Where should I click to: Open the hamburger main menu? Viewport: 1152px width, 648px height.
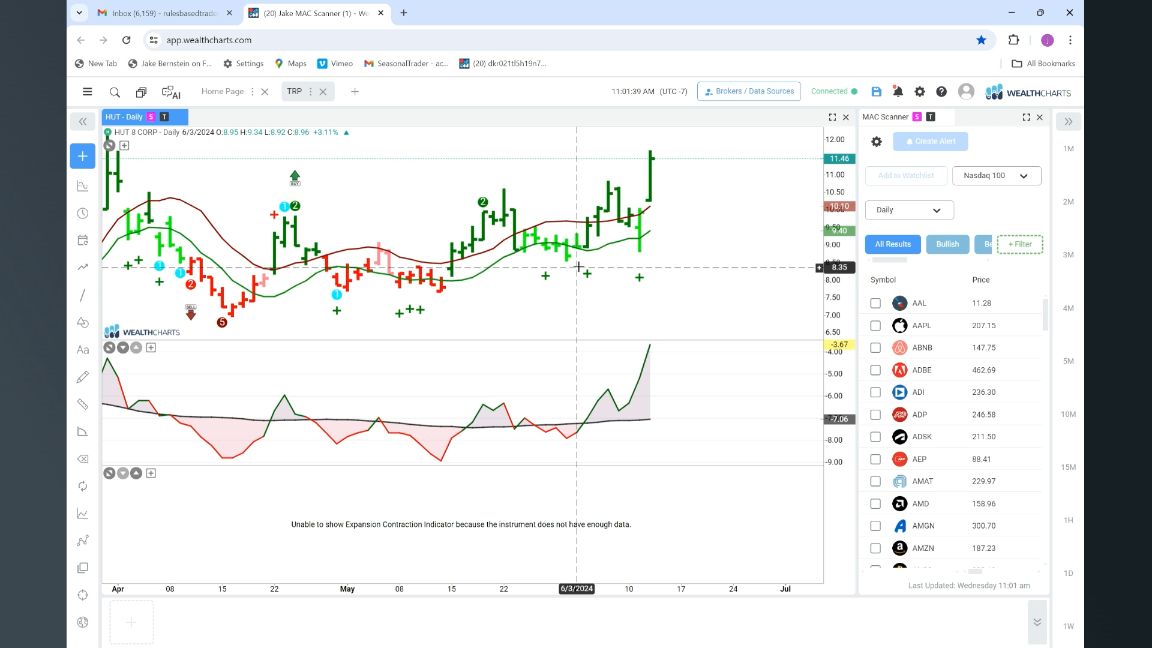pos(87,92)
